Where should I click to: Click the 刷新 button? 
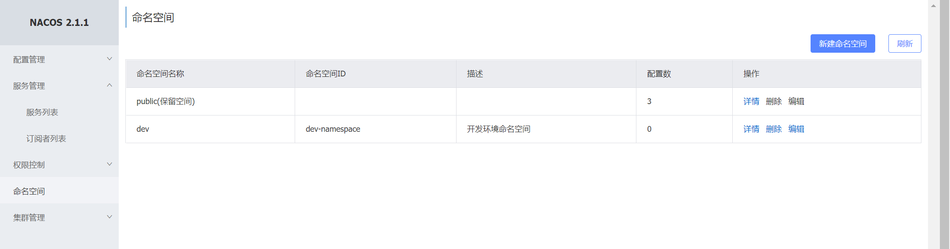click(905, 43)
